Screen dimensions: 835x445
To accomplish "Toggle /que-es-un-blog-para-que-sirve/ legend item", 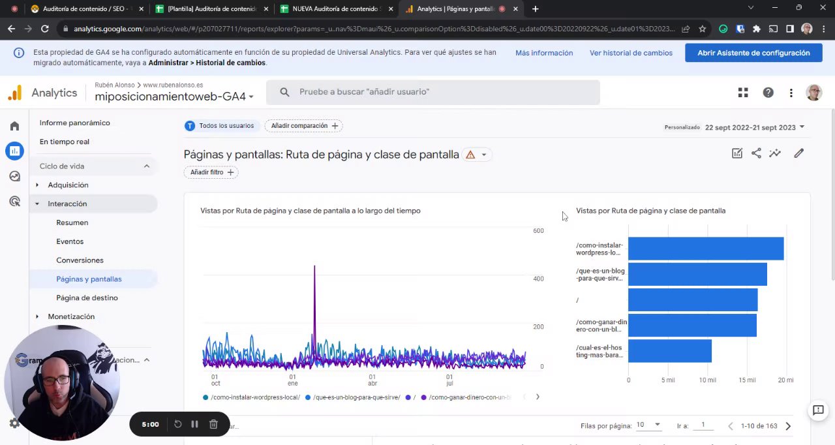I will pos(354,397).
